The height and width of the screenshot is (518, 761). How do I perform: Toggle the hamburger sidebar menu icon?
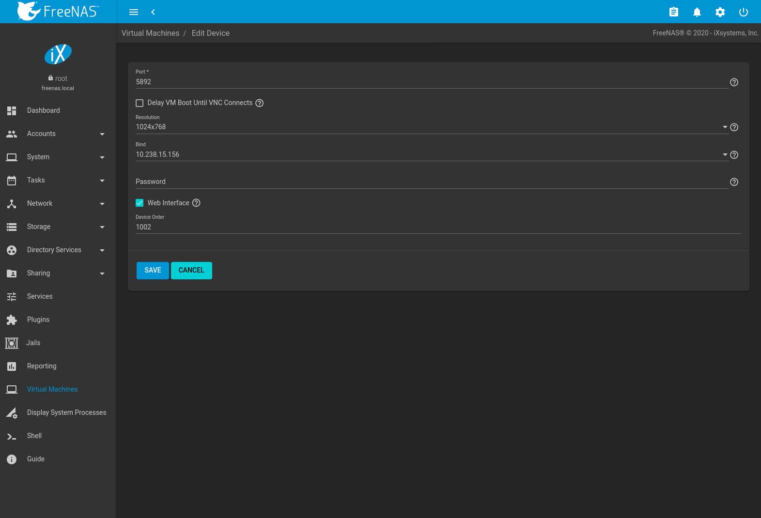click(x=134, y=12)
